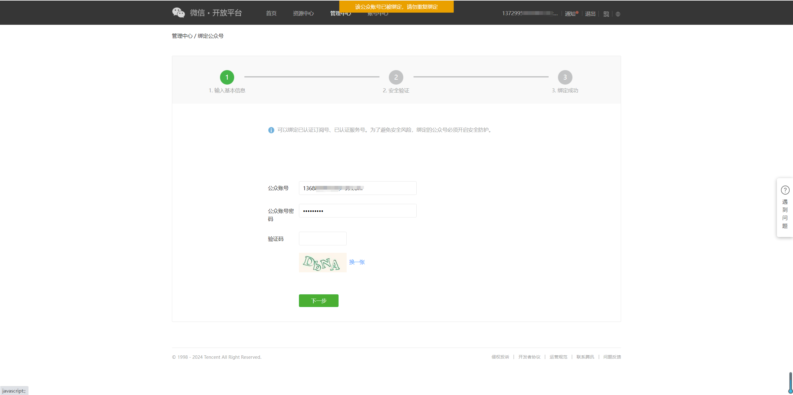The width and height of the screenshot is (793, 395).
Task: Go to 首页 in the top navigation
Action: click(271, 13)
